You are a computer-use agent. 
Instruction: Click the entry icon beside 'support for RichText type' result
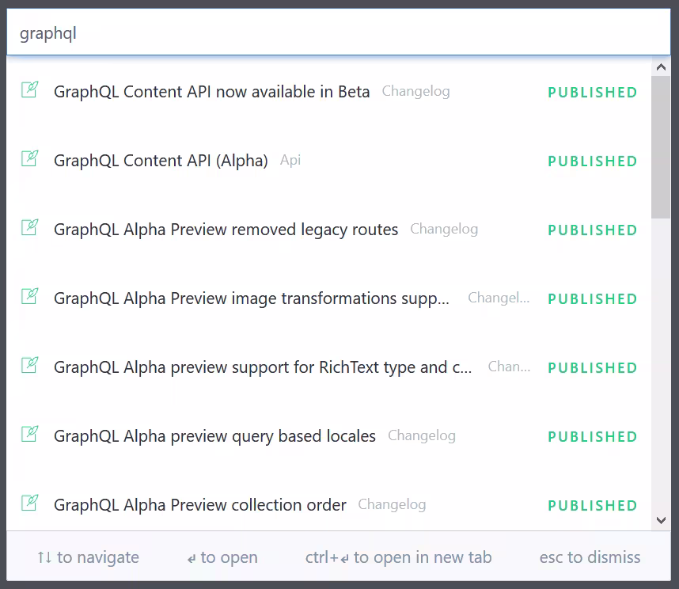click(x=30, y=365)
